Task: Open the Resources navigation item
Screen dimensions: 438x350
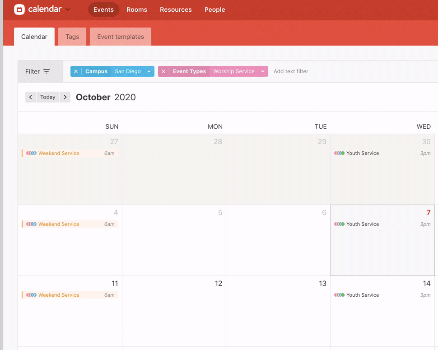Action: [176, 9]
